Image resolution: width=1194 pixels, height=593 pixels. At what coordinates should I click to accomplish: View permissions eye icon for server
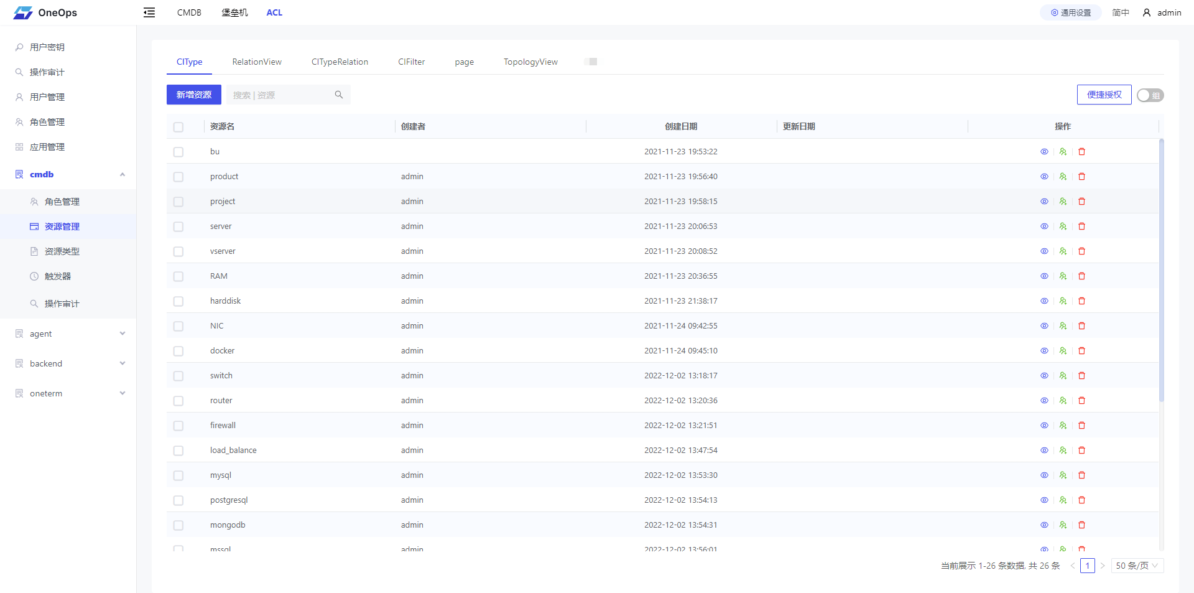[x=1044, y=226]
